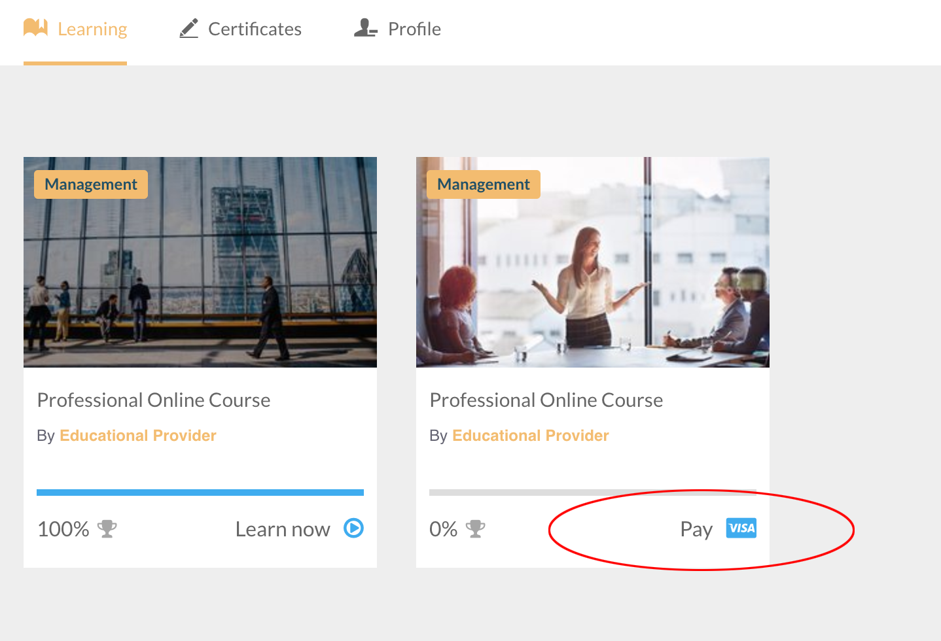This screenshot has width=941, height=641.
Task: Click the trophy icon next to 0%
Action: click(476, 528)
